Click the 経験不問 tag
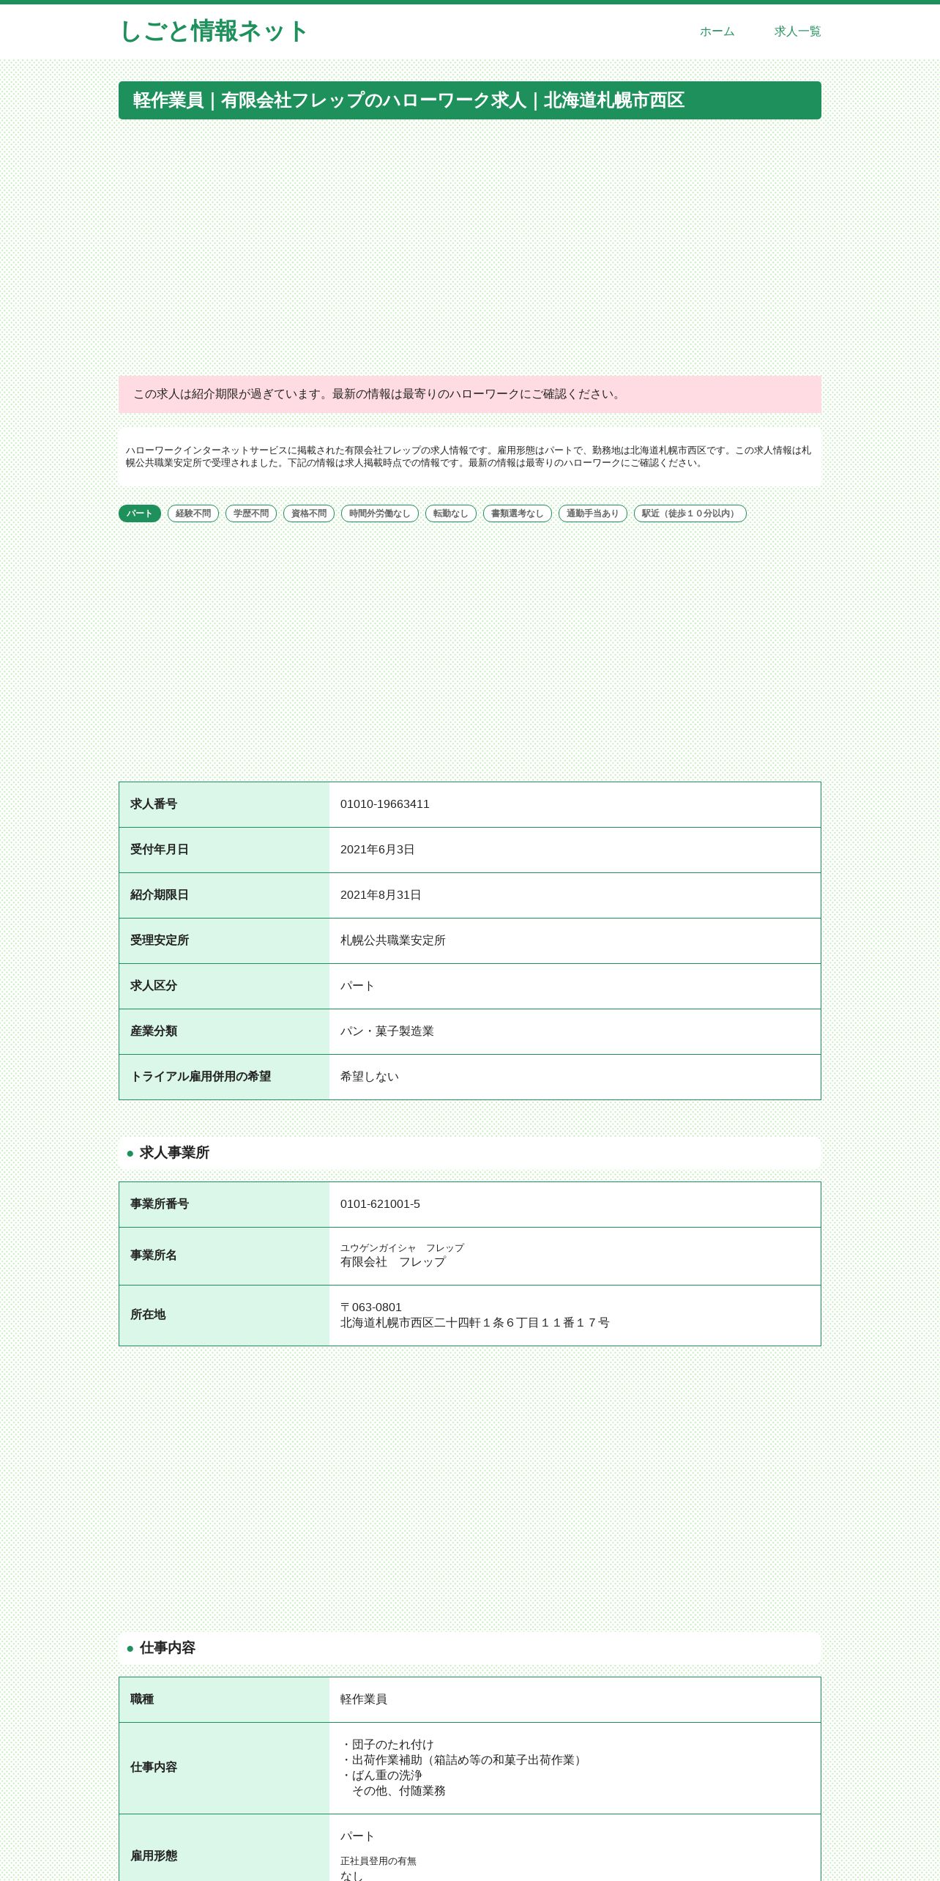The image size is (940, 1881). [x=193, y=513]
